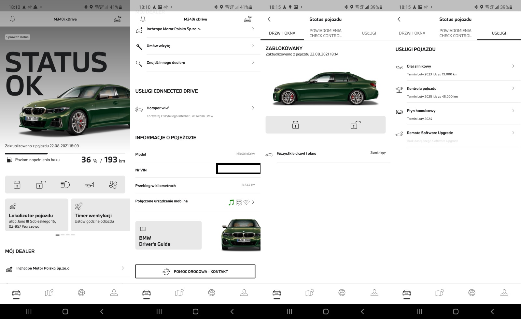This screenshot has width=521, height=319.
Task: Tap magnifier icon for Znajdź innego dealera
Action: [139, 64]
